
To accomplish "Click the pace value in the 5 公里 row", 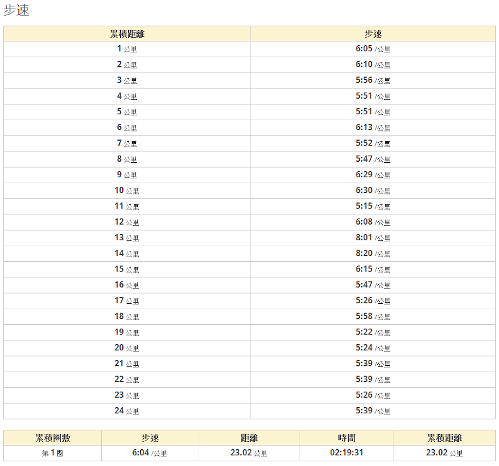I will pos(373,112).
